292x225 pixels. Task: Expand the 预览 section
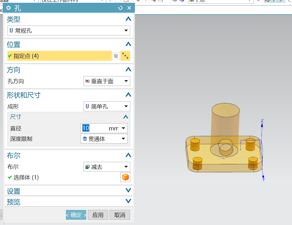[x=128, y=201]
